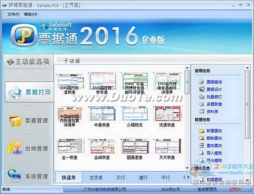Click the task panel scrollbar thumb
The image size is (254, 194).
point(248,104)
